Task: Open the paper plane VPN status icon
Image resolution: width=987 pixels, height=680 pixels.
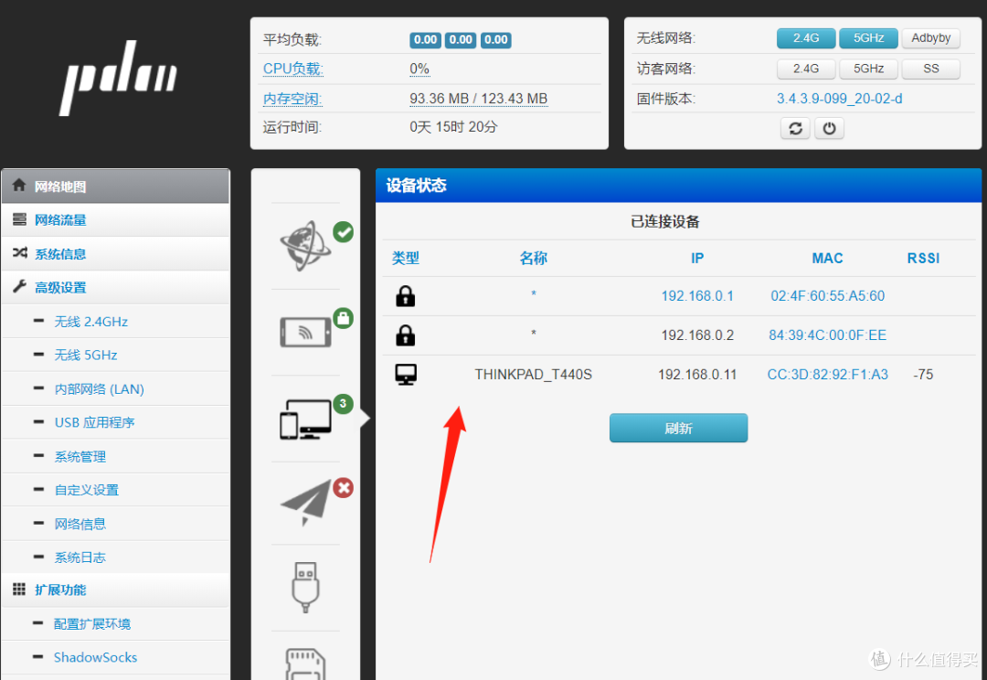Action: [306, 503]
